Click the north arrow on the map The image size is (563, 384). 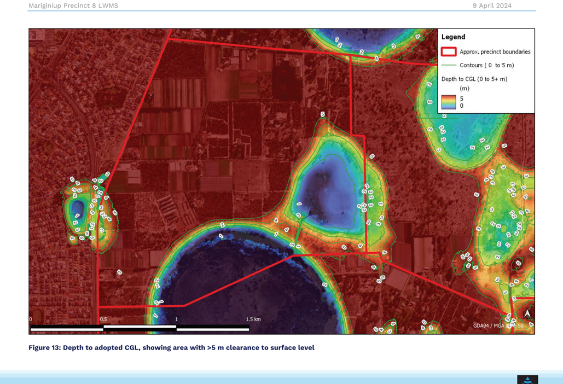(527, 313)
